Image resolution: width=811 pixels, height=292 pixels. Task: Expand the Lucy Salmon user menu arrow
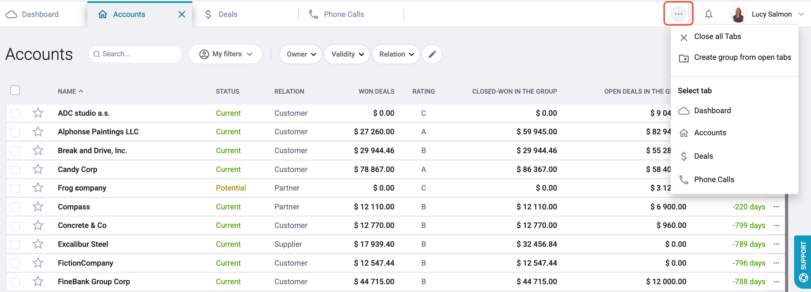(801, 14)
